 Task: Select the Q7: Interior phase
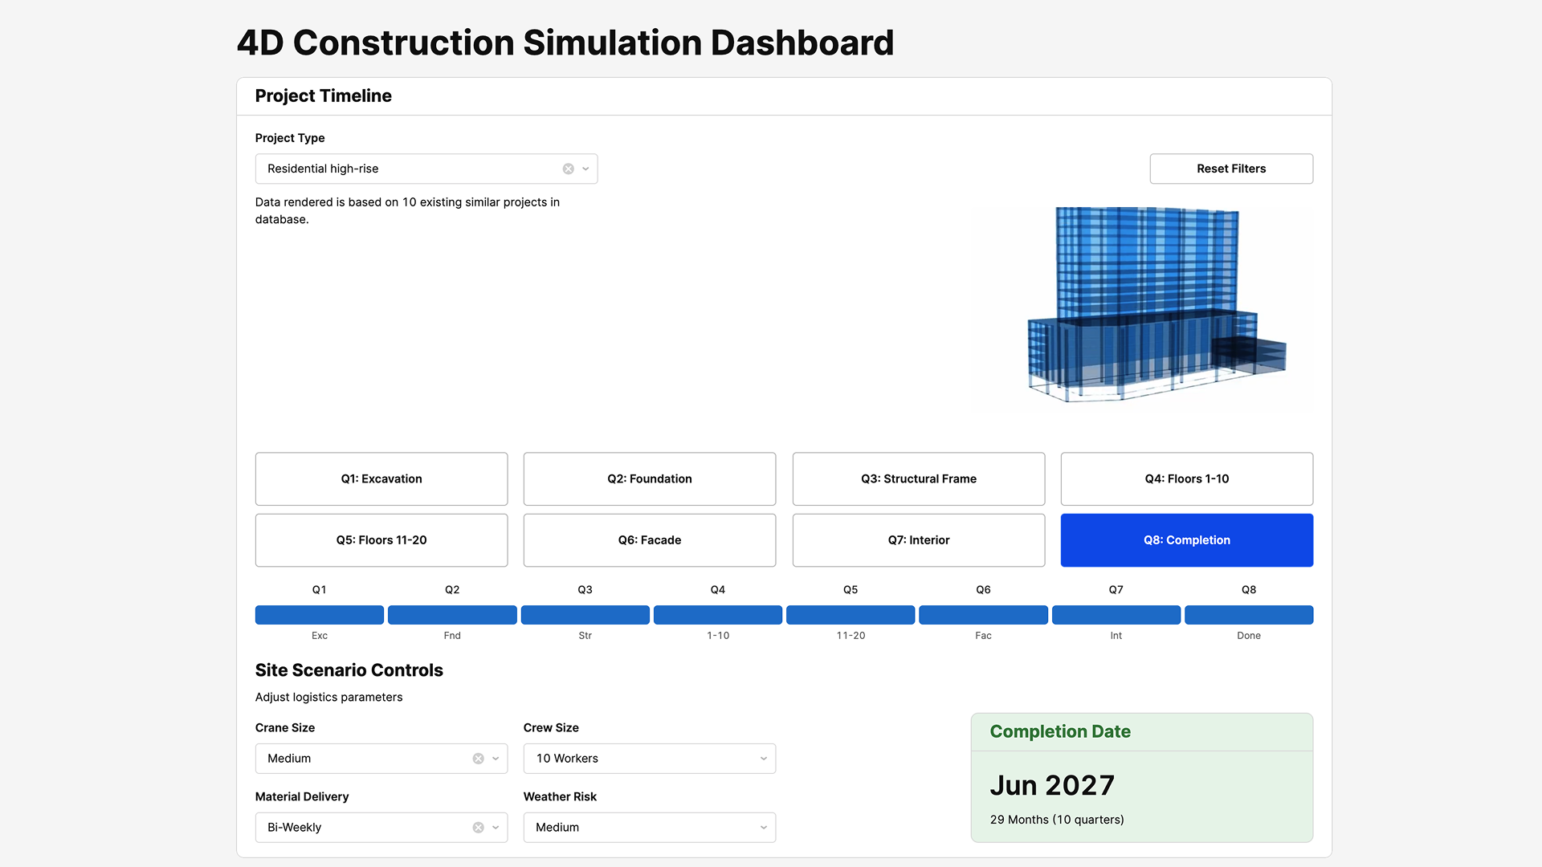click(918, 540)
